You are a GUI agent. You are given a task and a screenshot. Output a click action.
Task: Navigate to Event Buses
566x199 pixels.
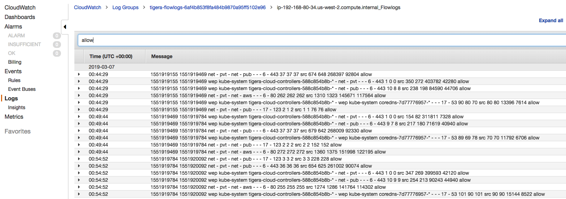coord(22,89)
